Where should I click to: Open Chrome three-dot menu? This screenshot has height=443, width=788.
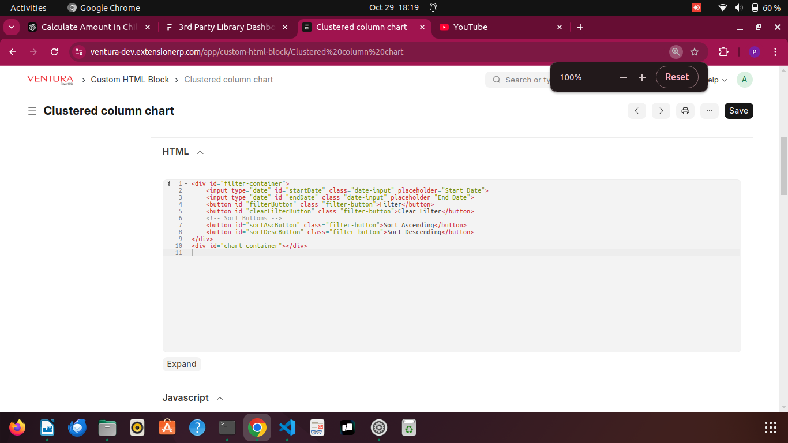[776, 52]
